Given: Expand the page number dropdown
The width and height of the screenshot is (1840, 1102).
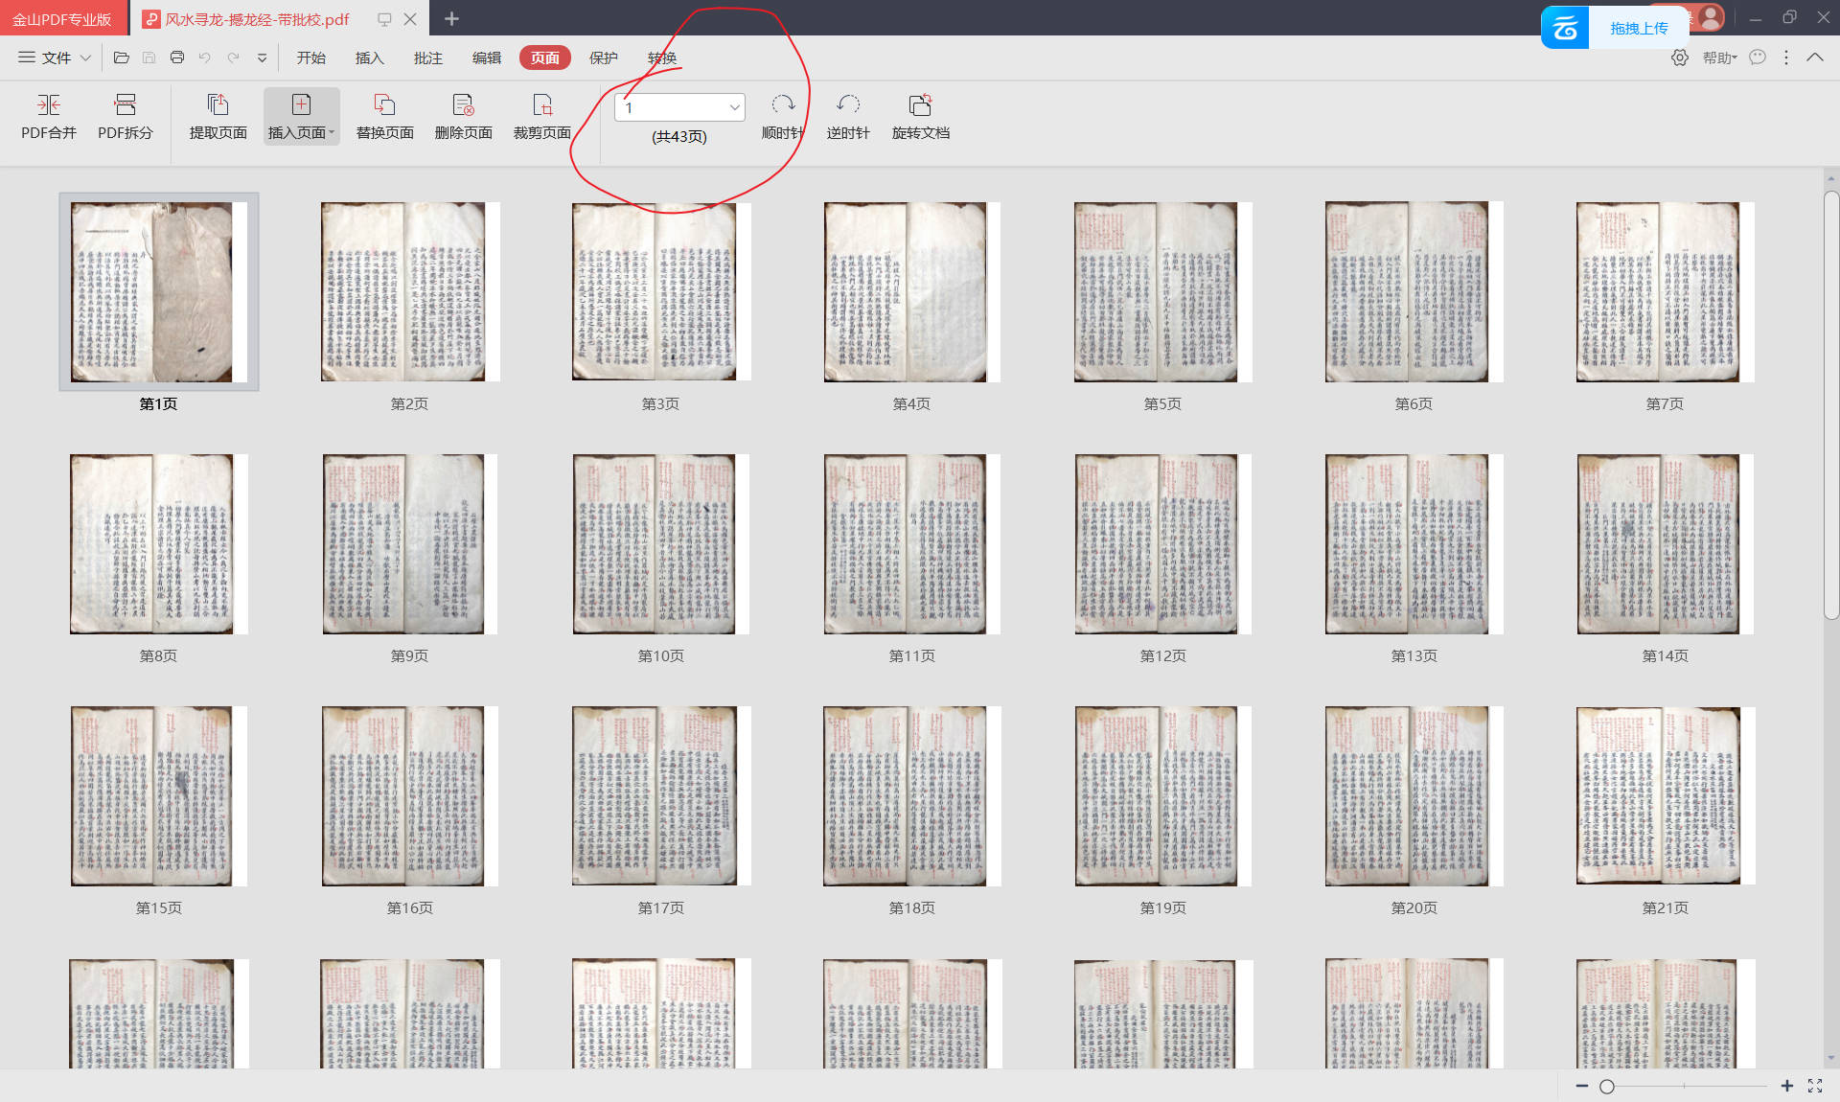Looking at the screenshot, I should click(x=734, y=107).
